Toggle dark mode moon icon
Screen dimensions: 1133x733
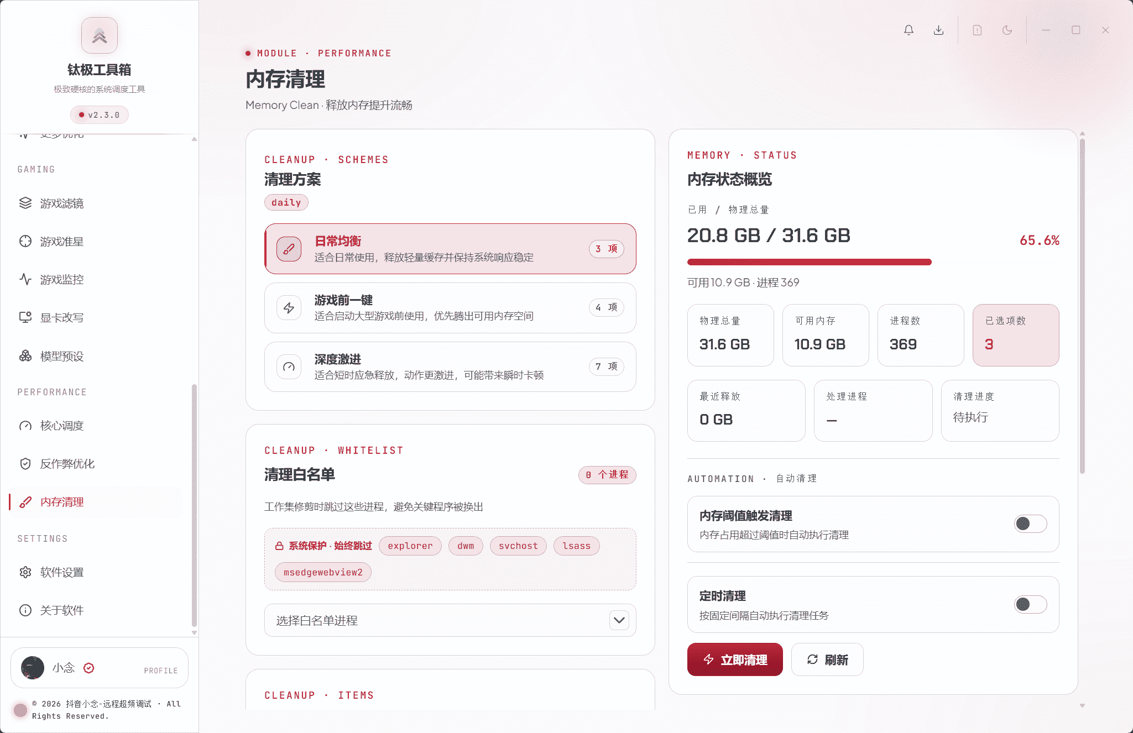pos(1007,30)
